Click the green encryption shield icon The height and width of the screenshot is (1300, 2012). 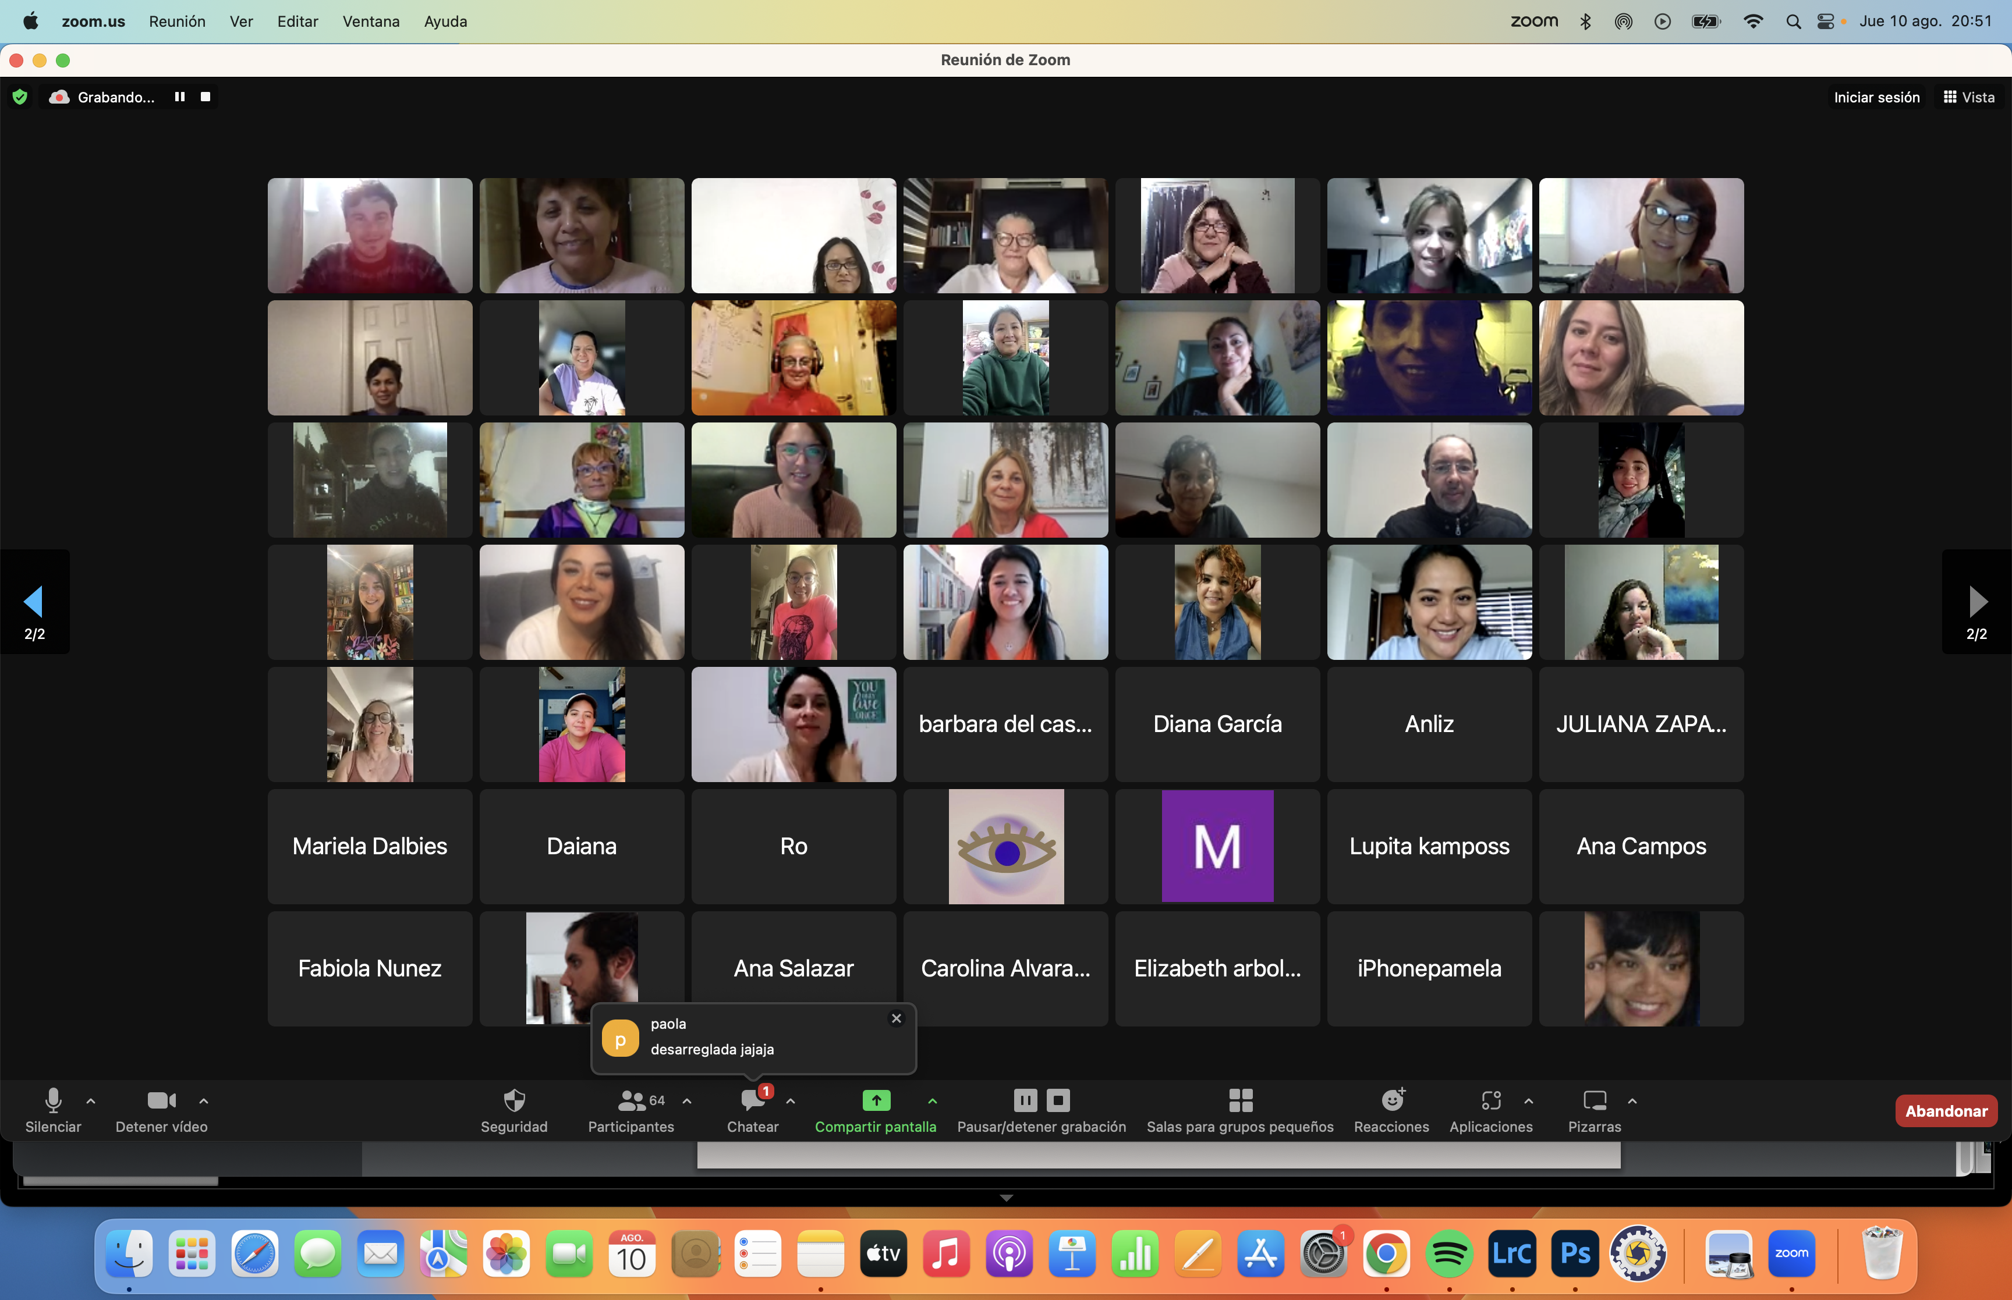tap(20, 97)
